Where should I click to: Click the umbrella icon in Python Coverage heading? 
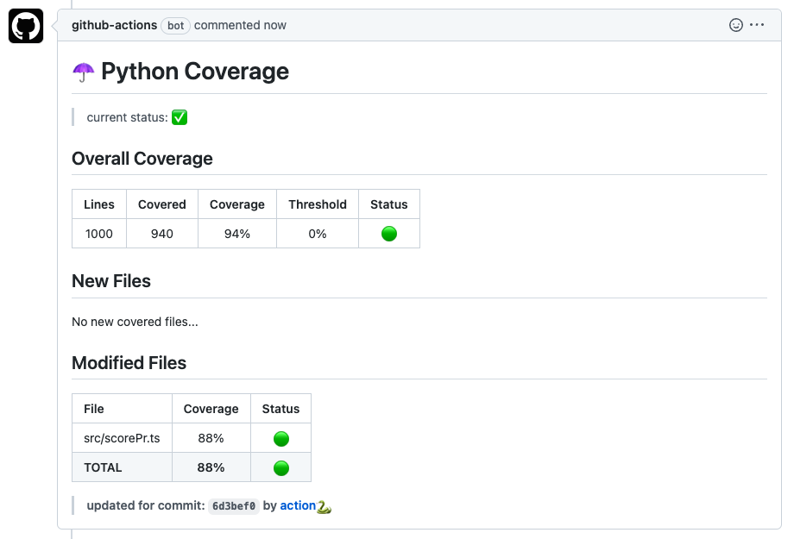point(83,71)
